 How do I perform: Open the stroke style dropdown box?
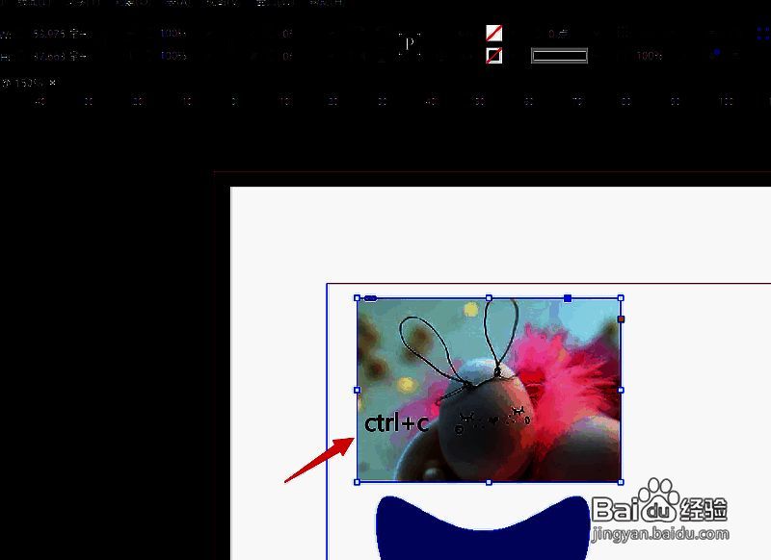[559, 56]
